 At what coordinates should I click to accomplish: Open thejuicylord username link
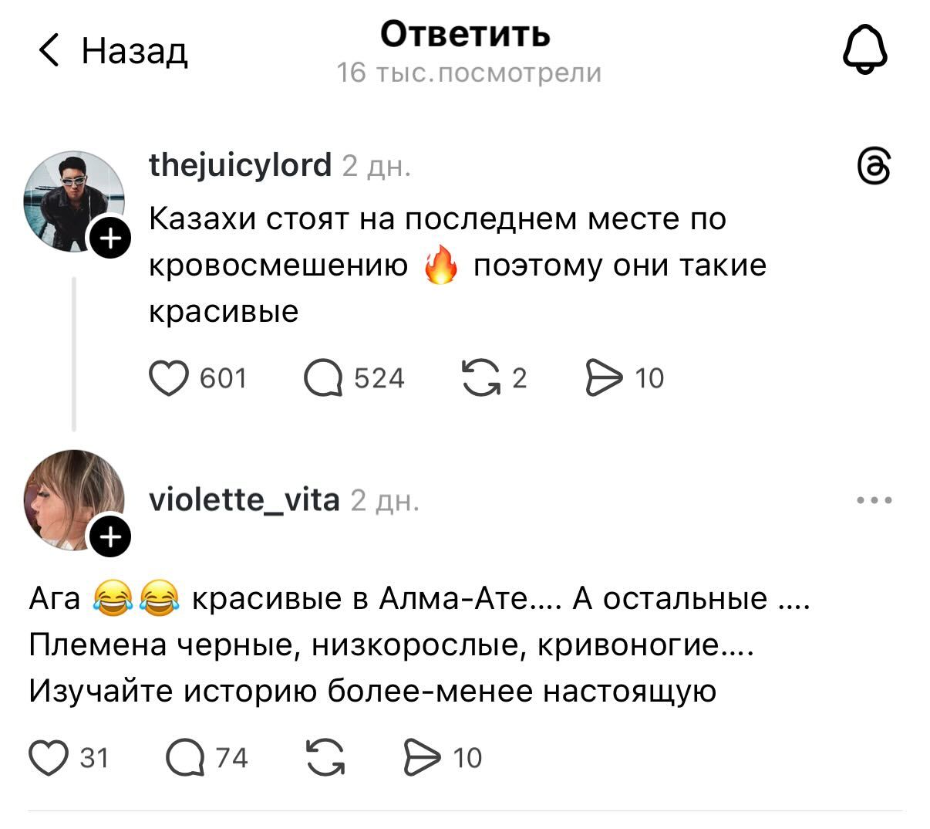[240, 164]
